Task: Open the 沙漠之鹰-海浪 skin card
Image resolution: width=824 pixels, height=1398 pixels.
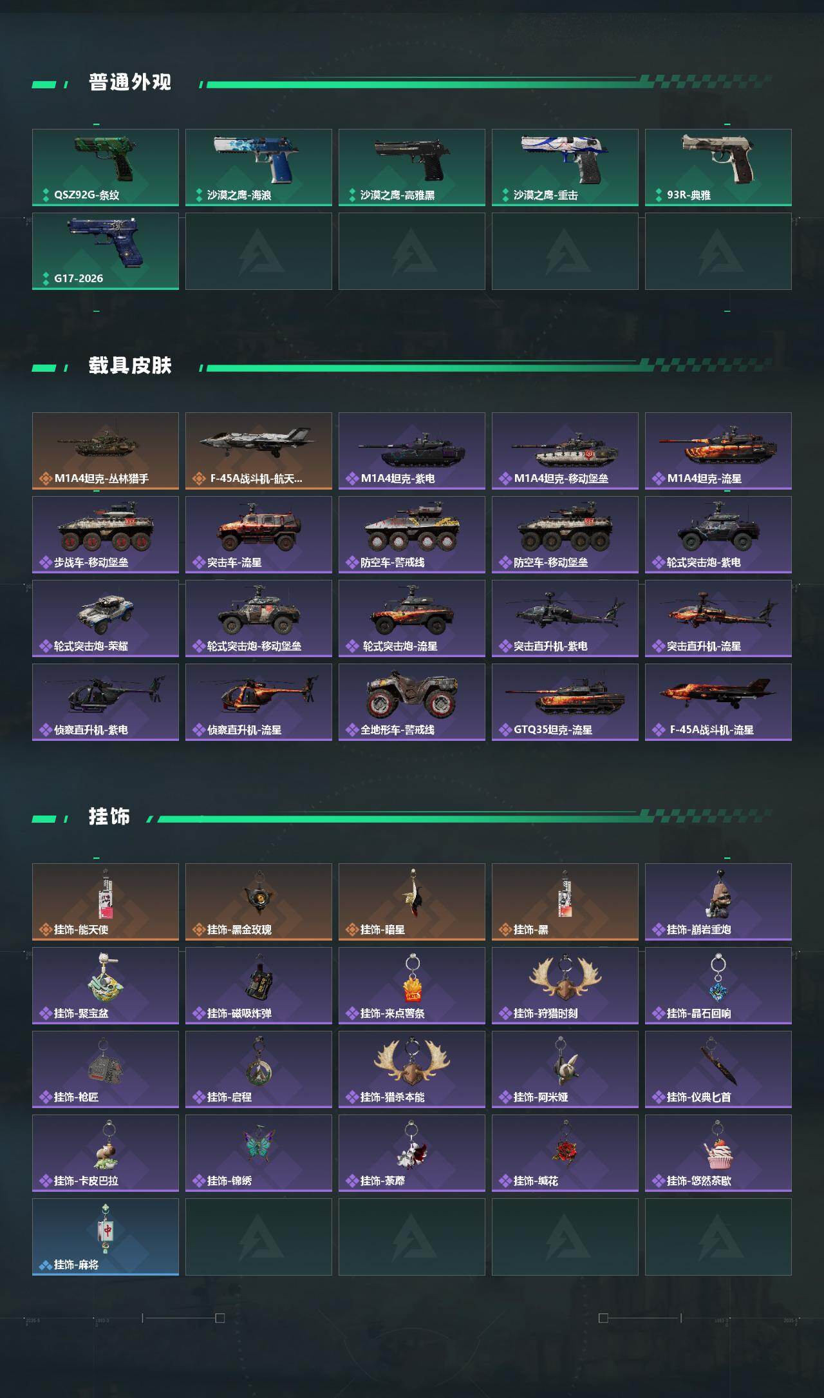Action: coord(259,168)
